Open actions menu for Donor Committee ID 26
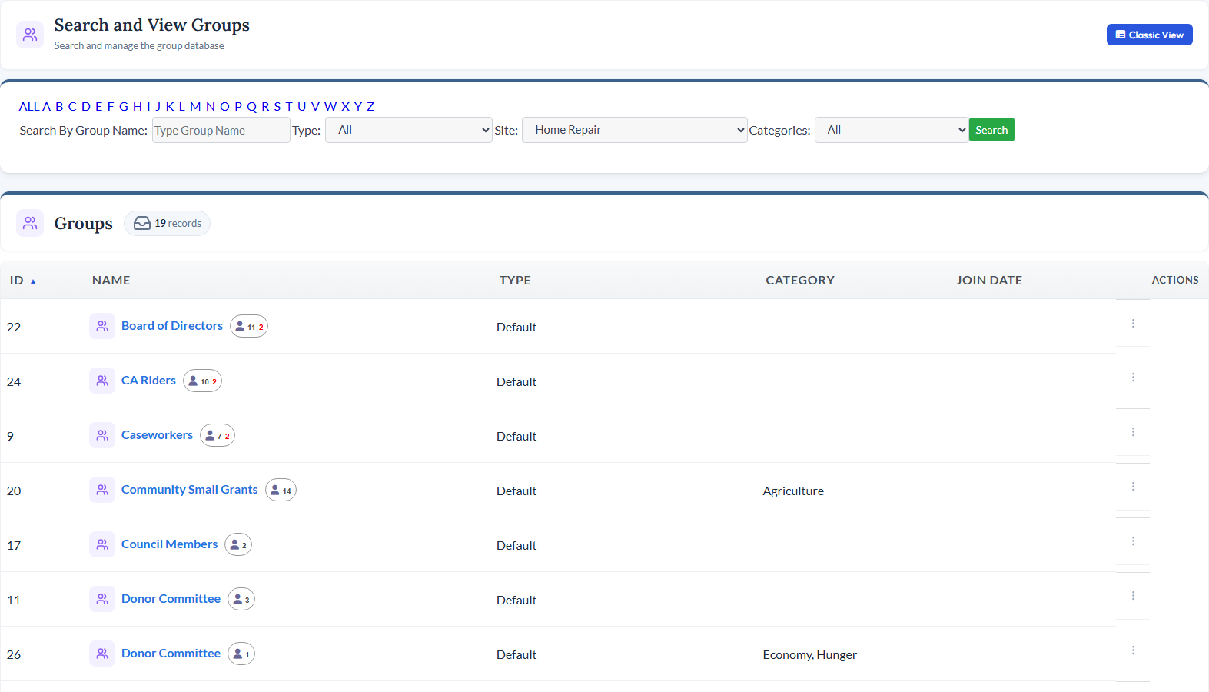1209x692 pixels. 1133,650
